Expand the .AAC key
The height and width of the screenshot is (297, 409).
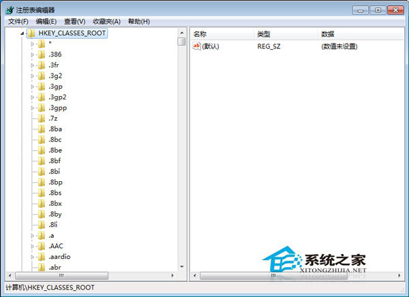point(32,247)
